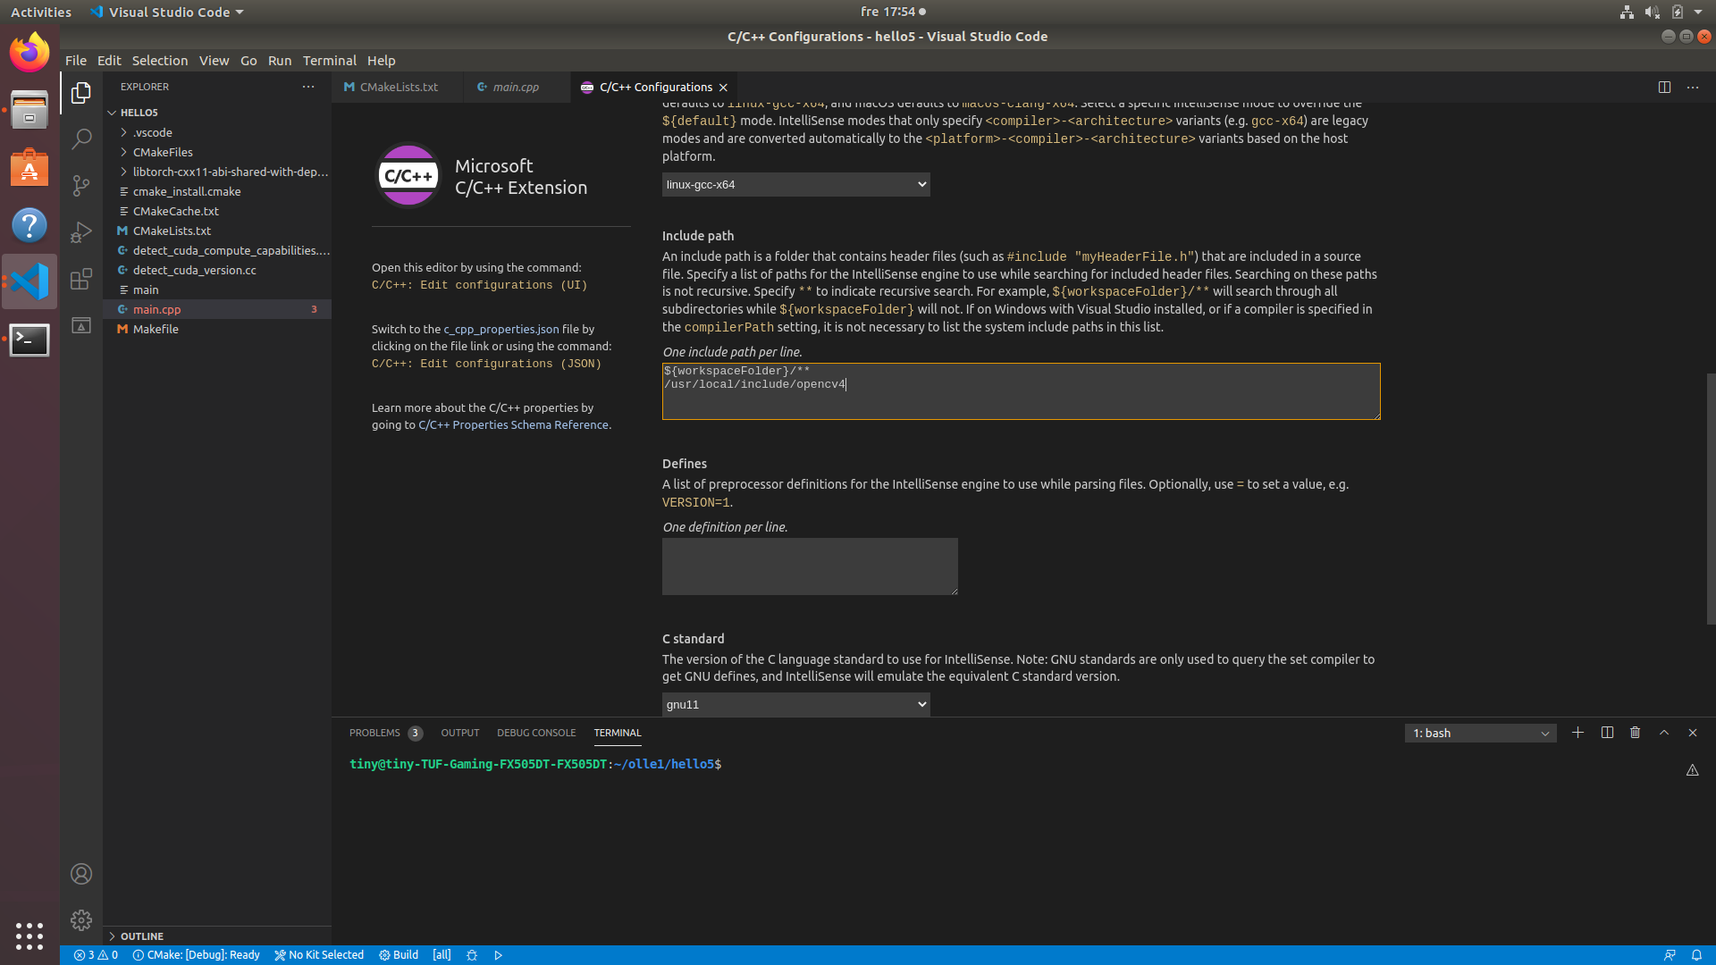The height and width of the screenshot is (965, 1716).
Task: Open the IntelliSense mode linux-gcc-x64 dropdown
Action: [x=795, y=184]
